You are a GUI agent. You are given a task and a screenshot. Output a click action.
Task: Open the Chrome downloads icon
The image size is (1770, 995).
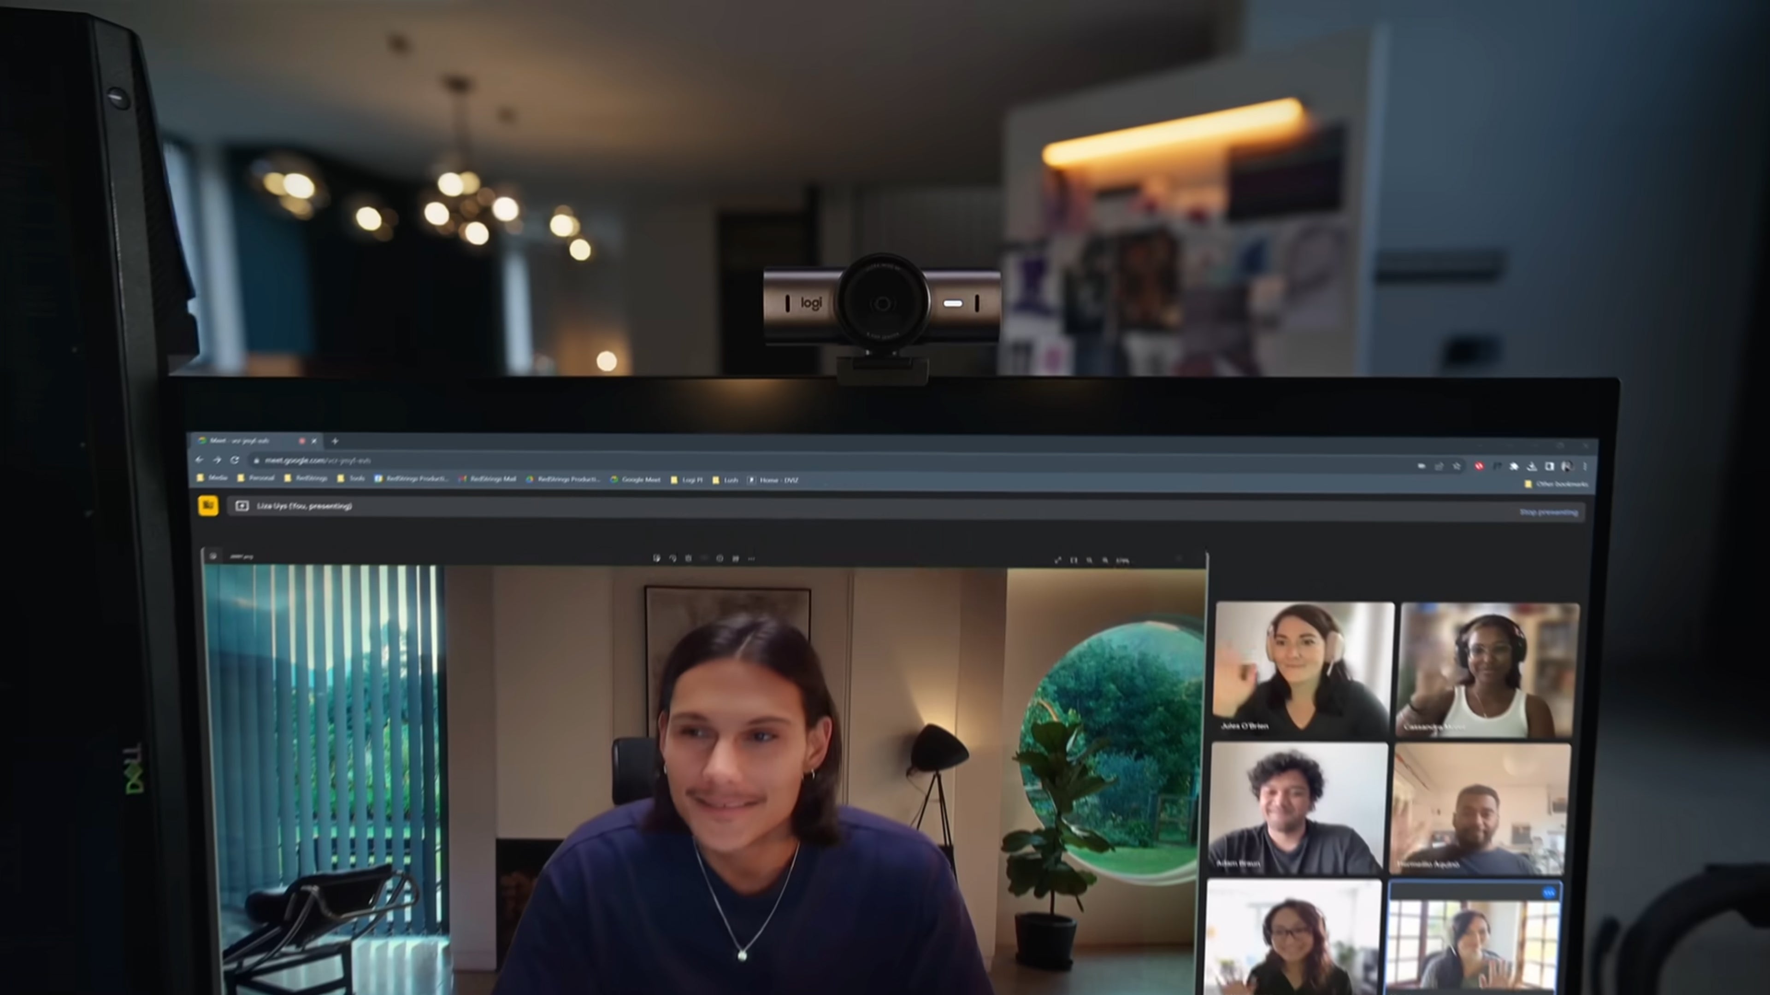click(1532, 466)
